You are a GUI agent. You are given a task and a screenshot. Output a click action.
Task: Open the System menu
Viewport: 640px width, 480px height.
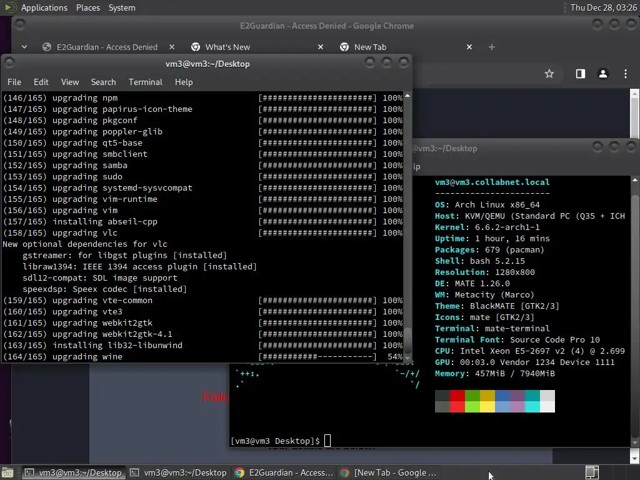122,7
